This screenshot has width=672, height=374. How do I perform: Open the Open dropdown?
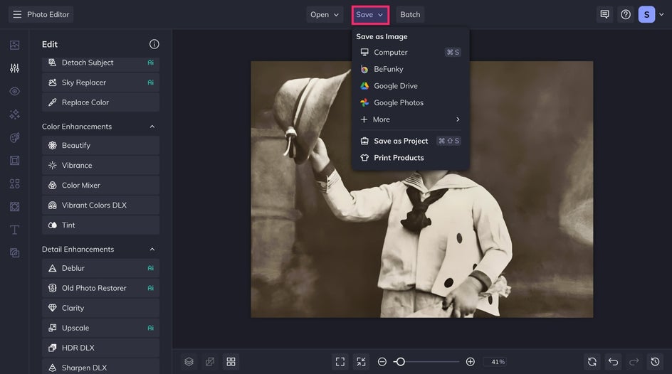(x=325, y=14)
